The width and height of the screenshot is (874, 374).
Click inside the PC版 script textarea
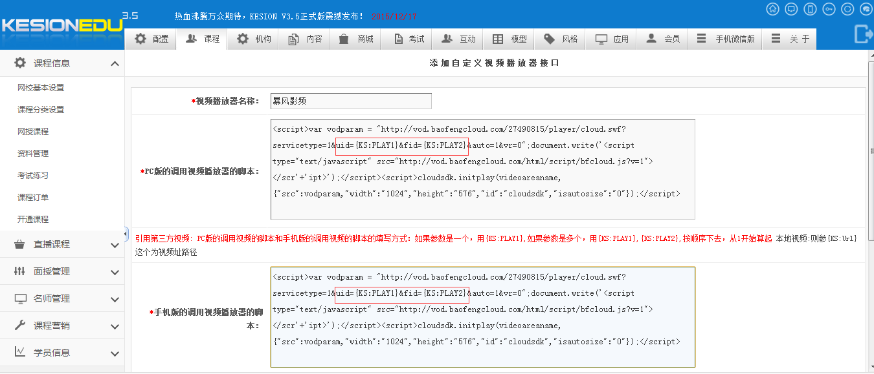pyautogui.click(x=483, y=169)
